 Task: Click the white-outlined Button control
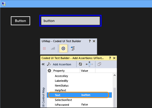tap(21, 21)
